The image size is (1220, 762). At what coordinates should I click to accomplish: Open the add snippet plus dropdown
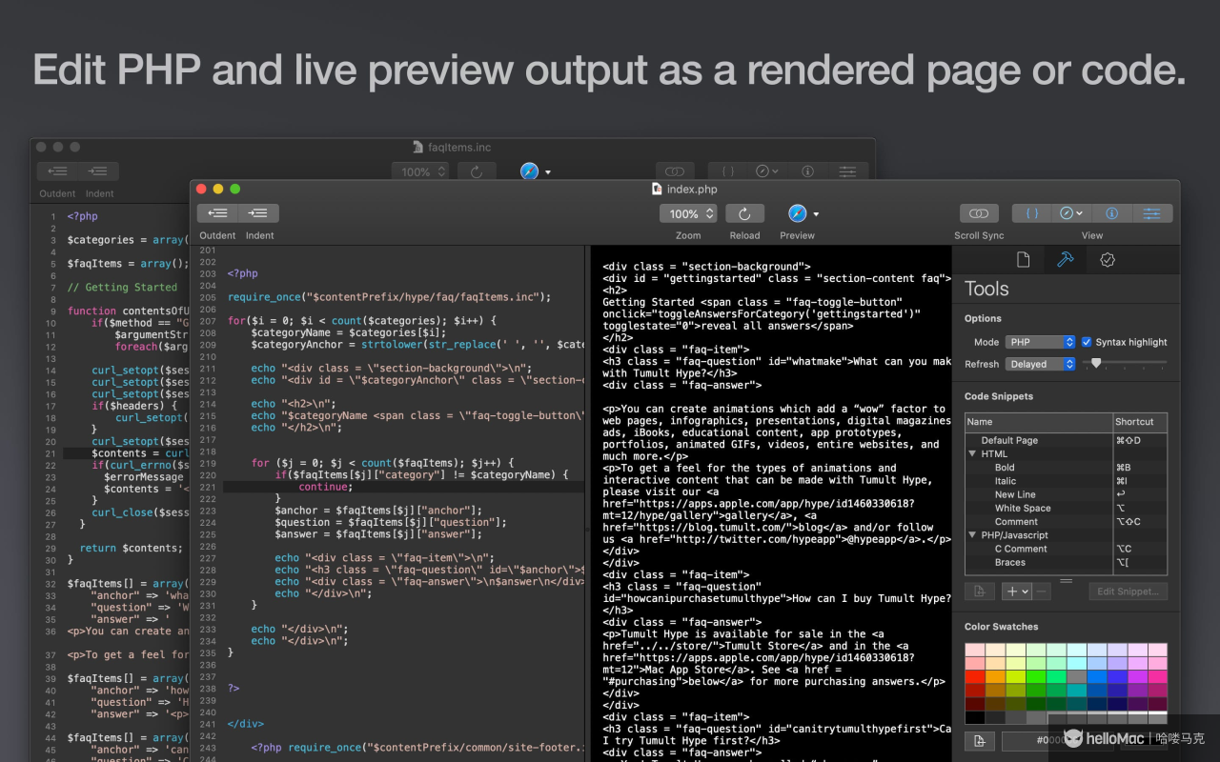pyautogui.click(x=1017, y=592)
